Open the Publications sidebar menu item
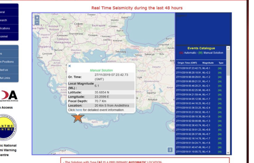 [x=9, y=28]
